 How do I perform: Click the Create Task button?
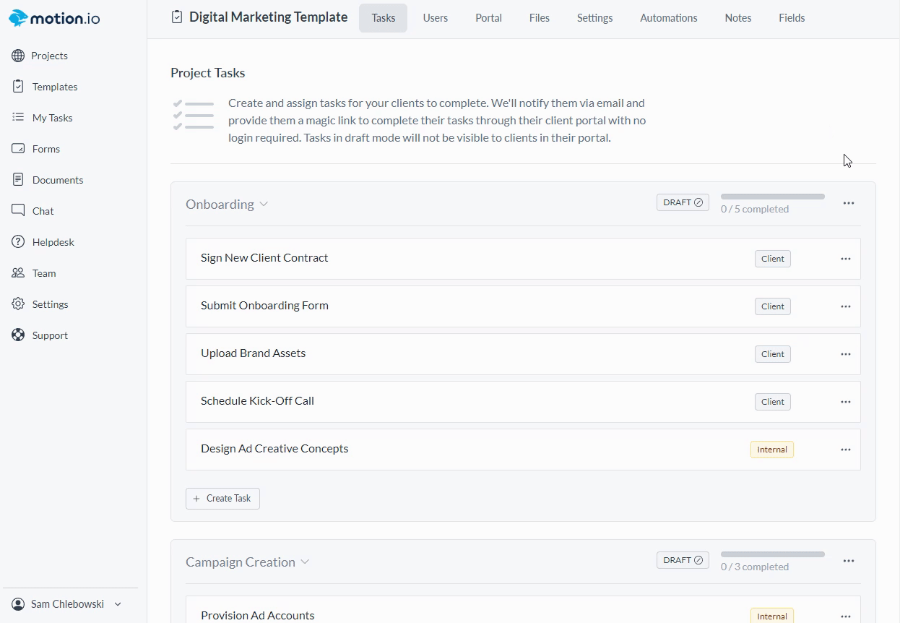tap(222, 499)
